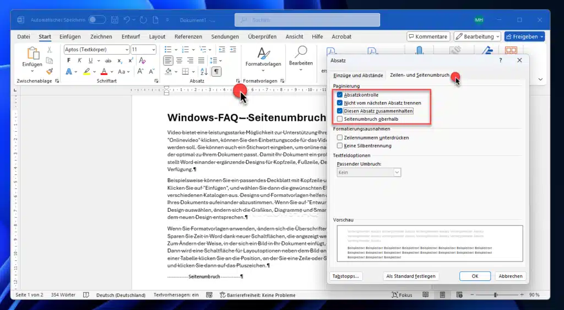Expand Aa change case dropdown
The height and width of the screenshot is (310, 564).
128,72
